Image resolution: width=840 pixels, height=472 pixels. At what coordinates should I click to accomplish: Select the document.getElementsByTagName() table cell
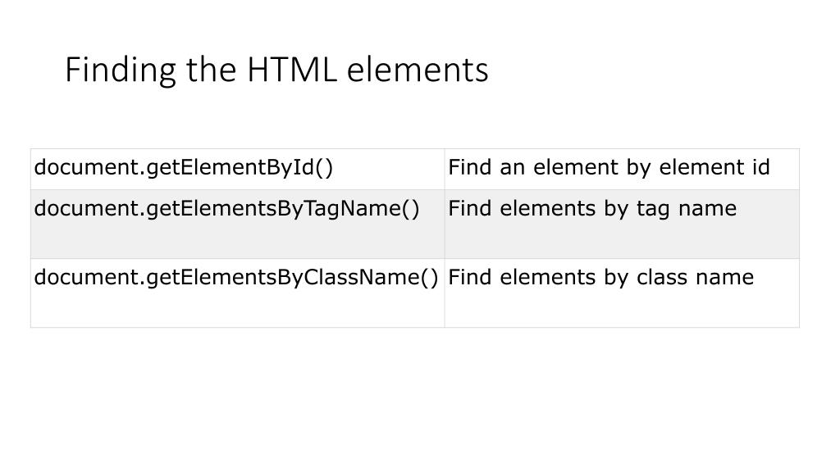pos(237,225)
